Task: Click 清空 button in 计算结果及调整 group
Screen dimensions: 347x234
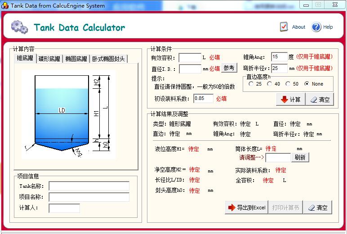Action: click(318, 207)
